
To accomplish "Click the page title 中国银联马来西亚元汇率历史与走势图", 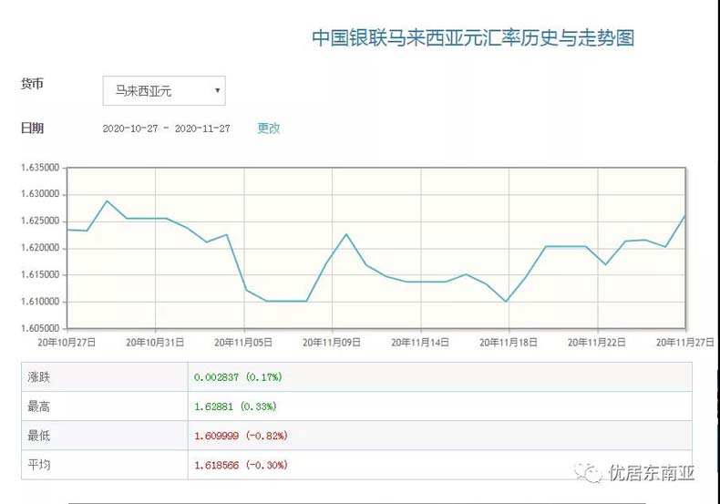I will tap(473, 37).
